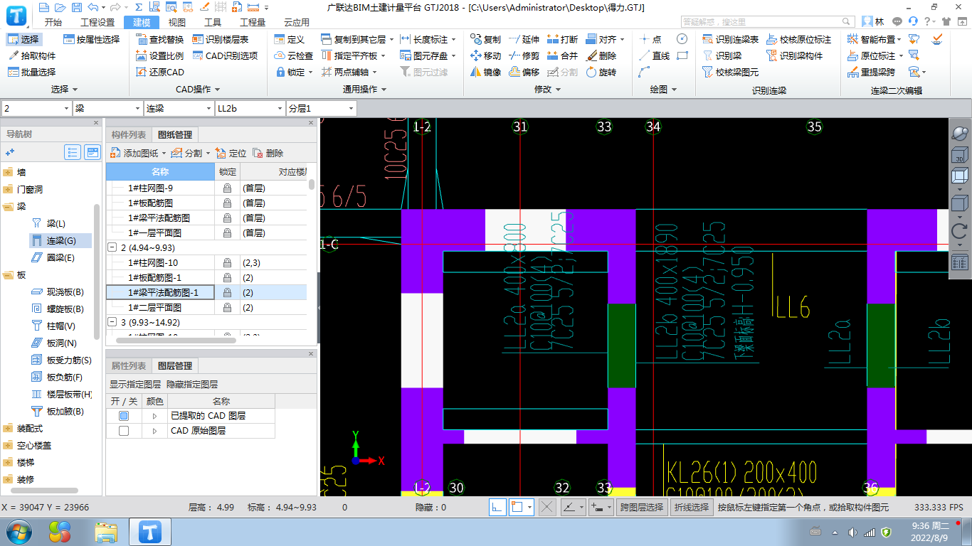This screenshot has height=546, width=972.
Task: Open the 视图 ribbon tab
Action: click(176, 22)
